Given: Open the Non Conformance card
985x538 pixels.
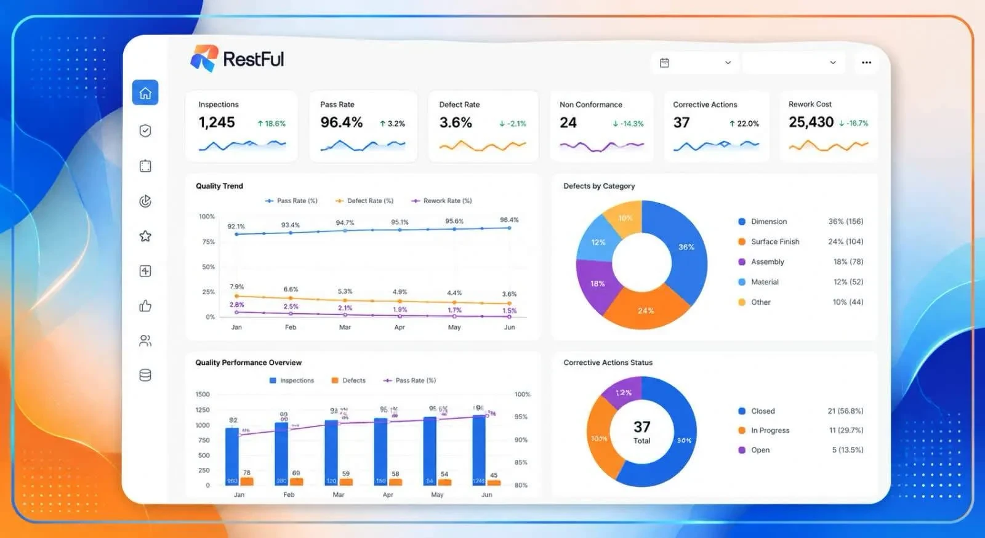Looking at the screenshot, I should (601, 127).
